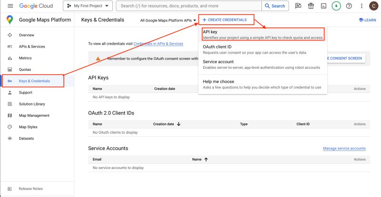Screen dimensions: 381x197
Task: Open Overview in the sidebar
Action: 27,35
